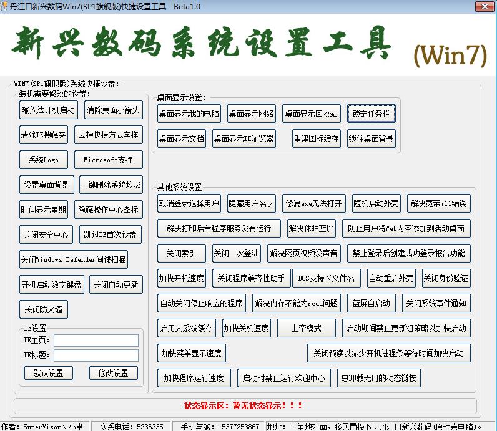Click 解决休眠蓝屏 button

click(x=312, y=228)
